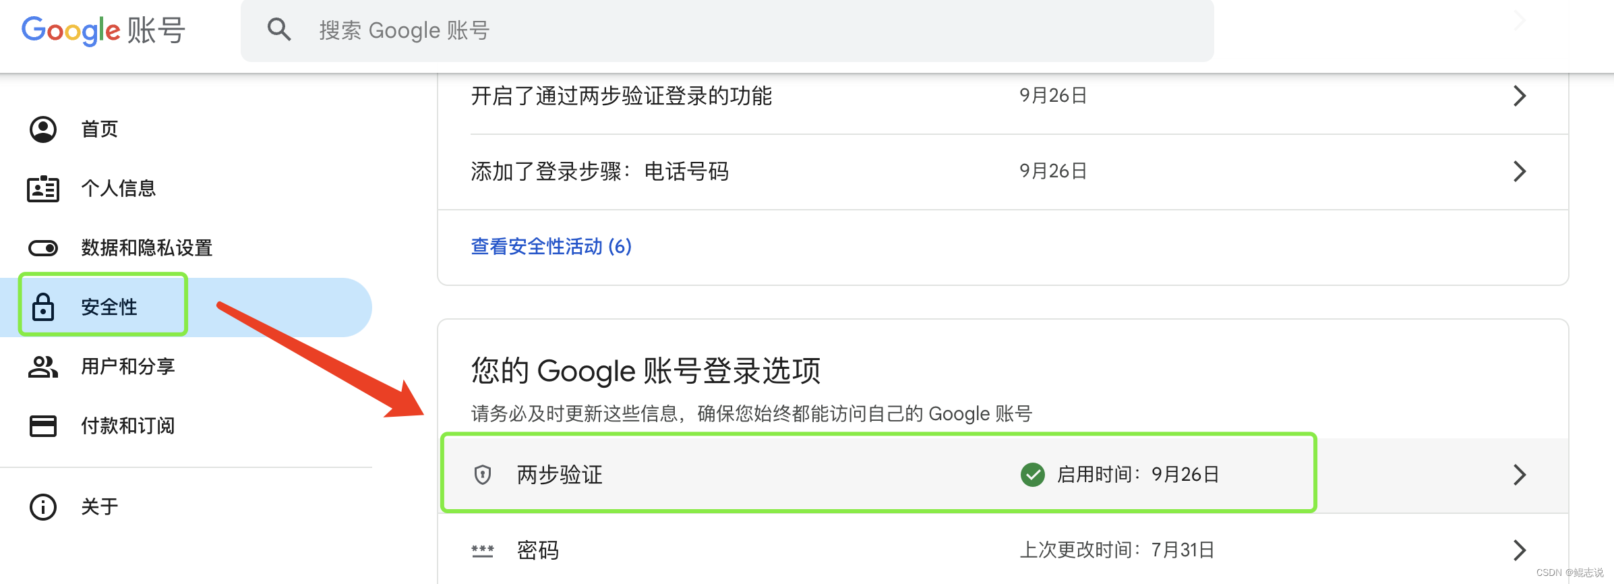The image size is (1614, 584).
Task: Expand the 添加了登录步骤 电话号码 row chevron
Action: click(x=1520, y=171)
